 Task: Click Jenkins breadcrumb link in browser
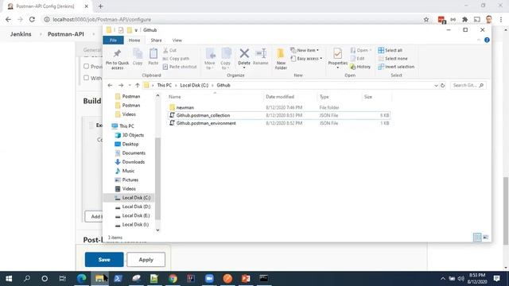(x=21, y=34)
